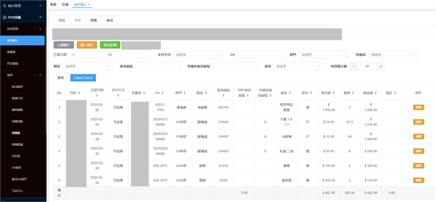Click the green 添加記錄 button

[x=110, y=45]
